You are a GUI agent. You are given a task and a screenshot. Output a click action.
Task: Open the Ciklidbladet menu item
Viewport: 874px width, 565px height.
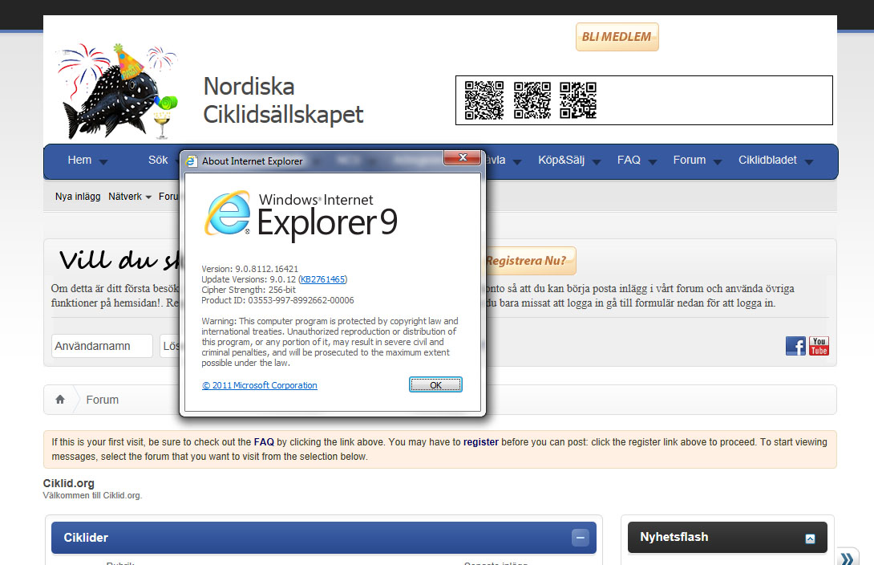point(767,160)
